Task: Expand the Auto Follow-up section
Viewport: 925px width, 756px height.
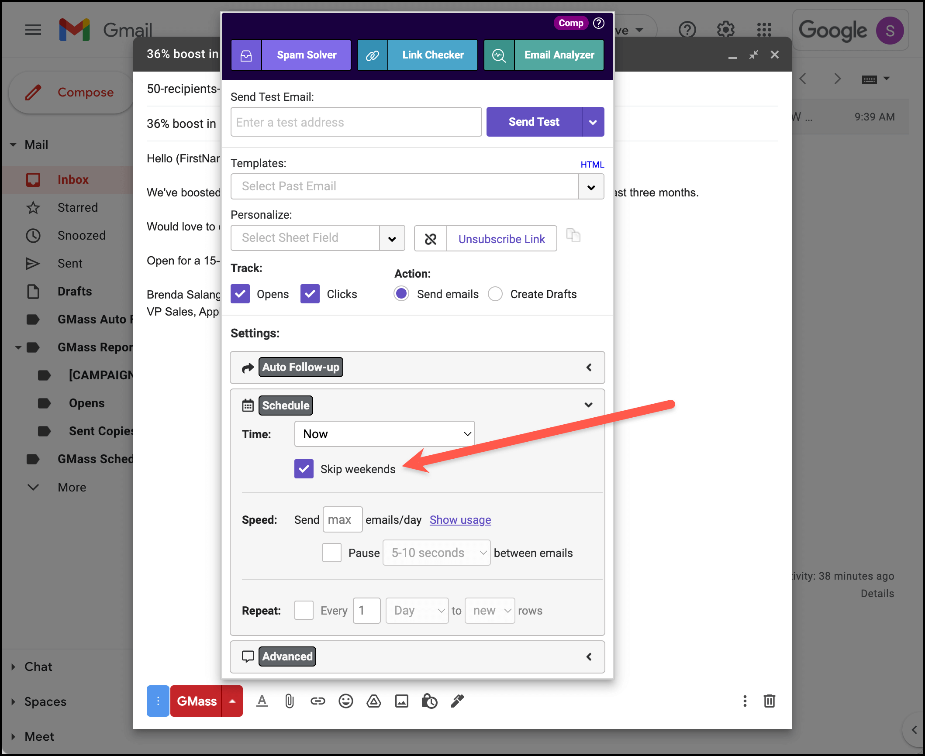Action: click(417, 368)
